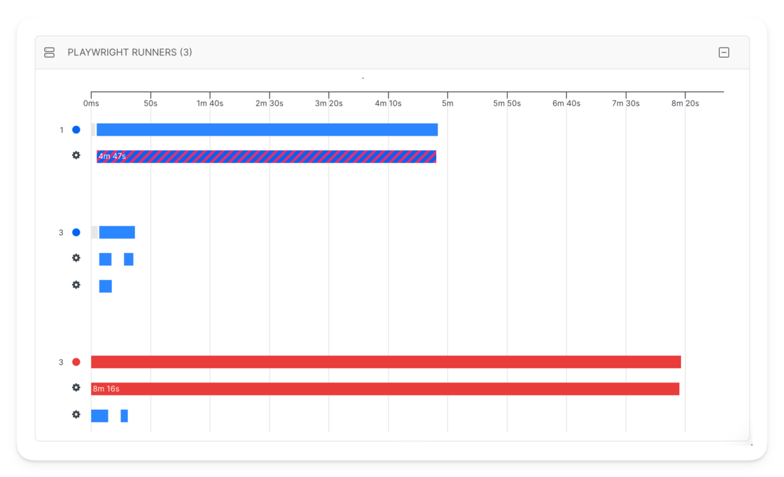Viewport: 784px width, 477px height.
Task: Click the gear icon beside the two blue blocks in the middle runner
Action: (x=76, y=258)
